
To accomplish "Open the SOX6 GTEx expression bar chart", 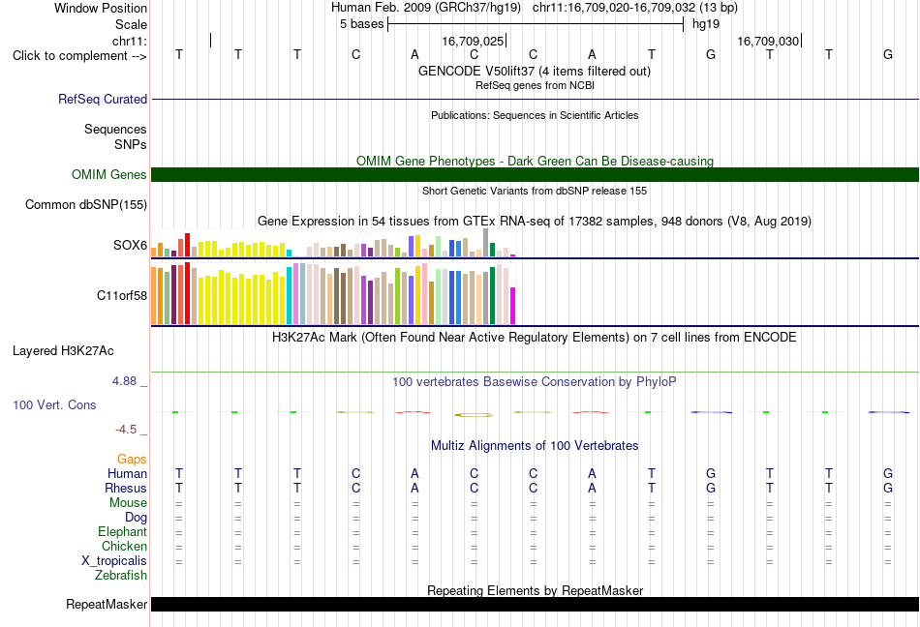I will click(333, 243).
